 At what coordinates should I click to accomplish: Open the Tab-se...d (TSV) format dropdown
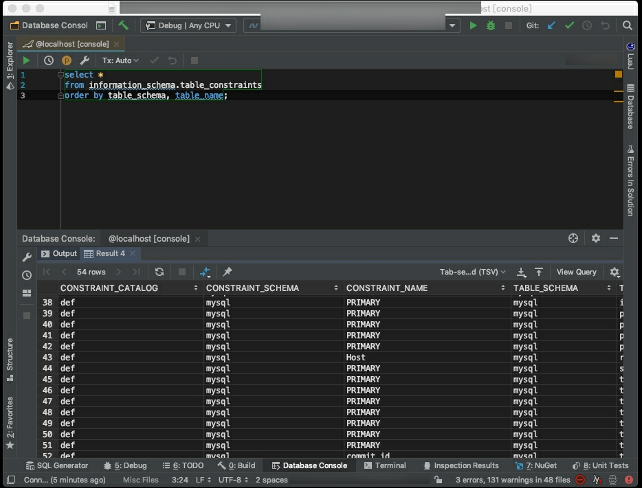tap(472, 272)
